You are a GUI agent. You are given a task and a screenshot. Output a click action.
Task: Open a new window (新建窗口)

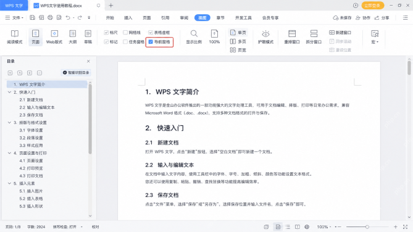point(340,33)
